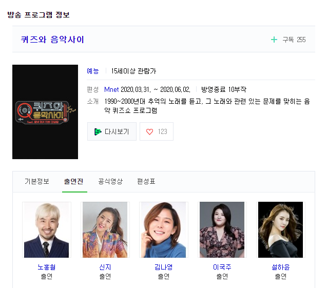Screen dimensions: 327x288
Task: Open 신지's profile photo
Action: (105, 229)
